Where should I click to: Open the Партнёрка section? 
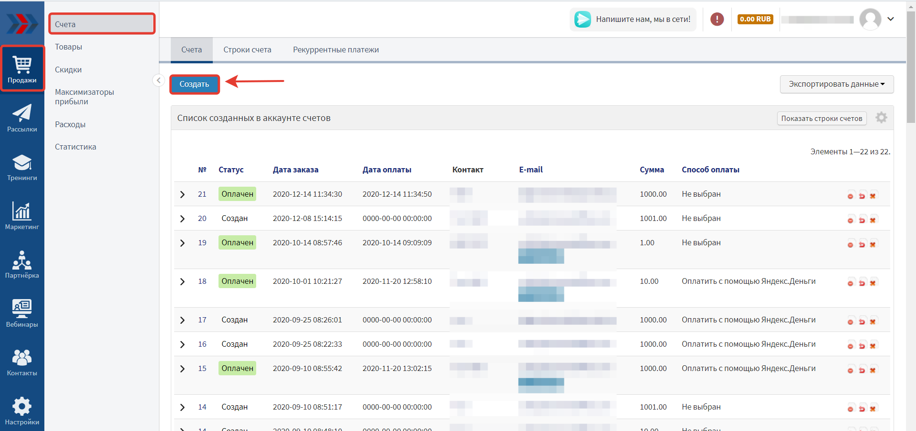click(x=22, y=265)
